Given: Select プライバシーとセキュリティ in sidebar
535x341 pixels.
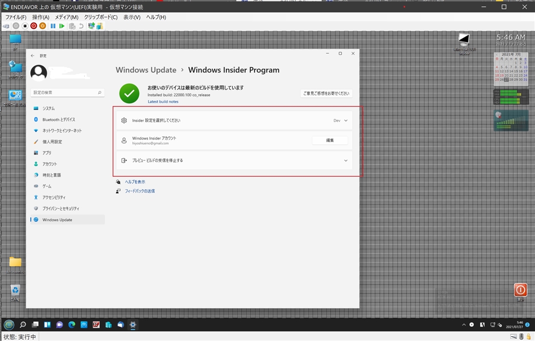Looking at the screenshot, I should pos(67,208).
